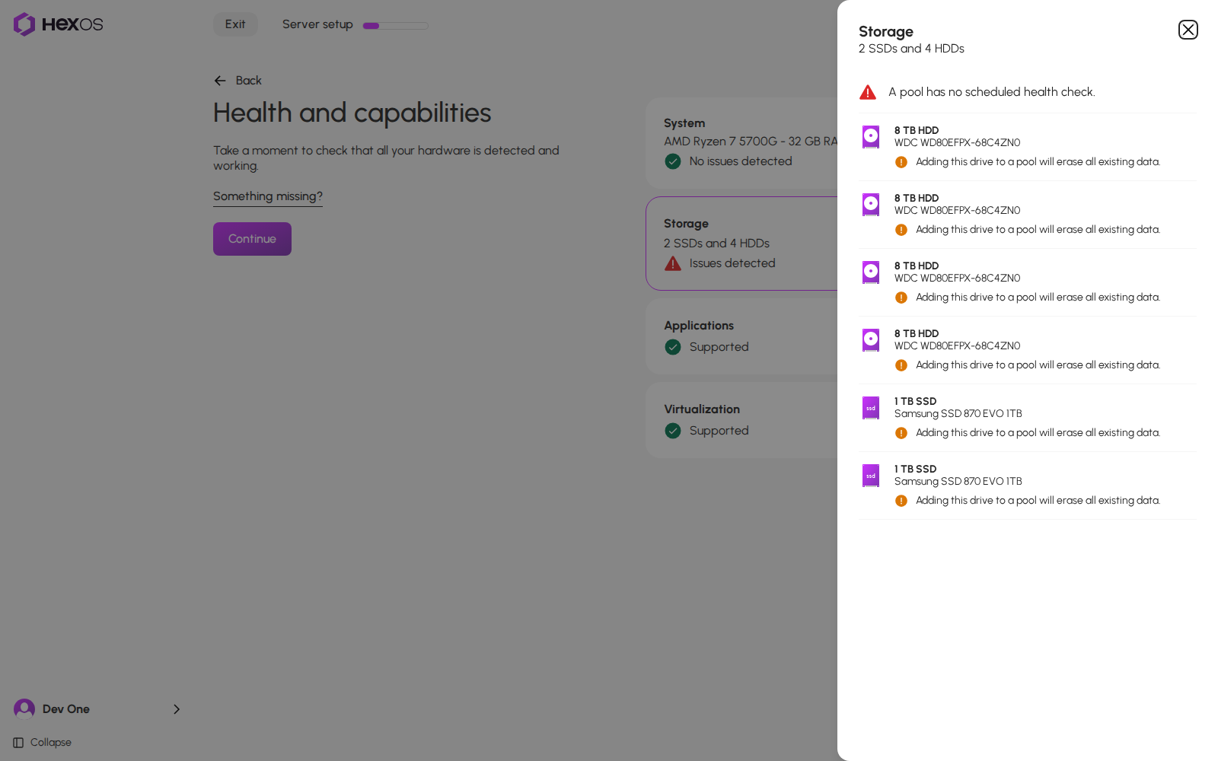This screenshot has height=761, width=1218.
Task: Click orange warning icon under third HDD
Action: coord(901,298)
